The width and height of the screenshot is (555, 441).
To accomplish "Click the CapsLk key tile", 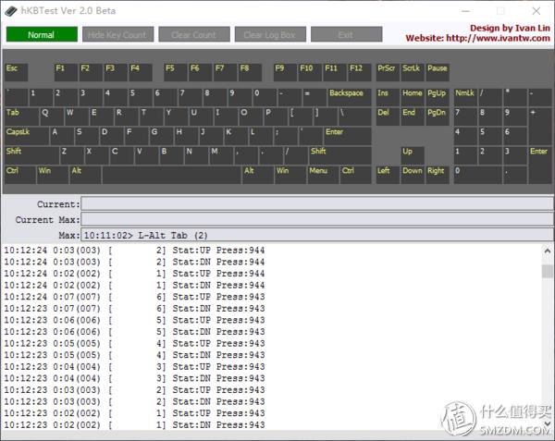I will pos(27,136).
